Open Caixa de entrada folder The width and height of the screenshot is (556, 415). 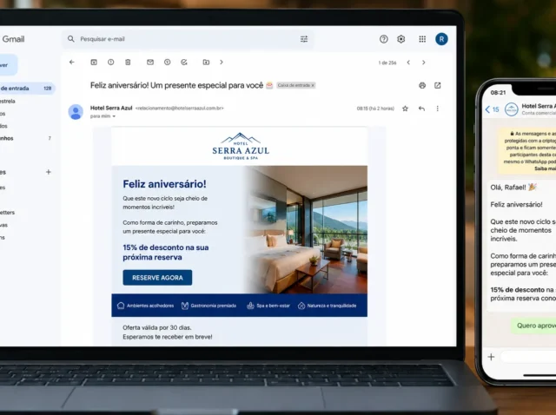(27, 89)
